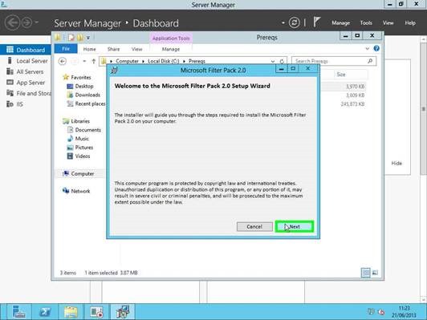Sort files by Size column header

coord(341,75)
